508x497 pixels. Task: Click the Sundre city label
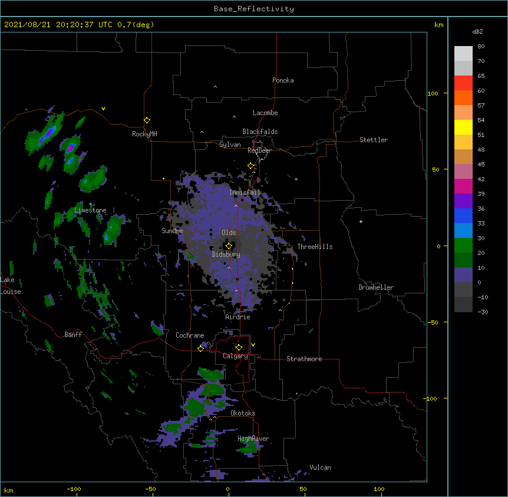click(172, 231)
